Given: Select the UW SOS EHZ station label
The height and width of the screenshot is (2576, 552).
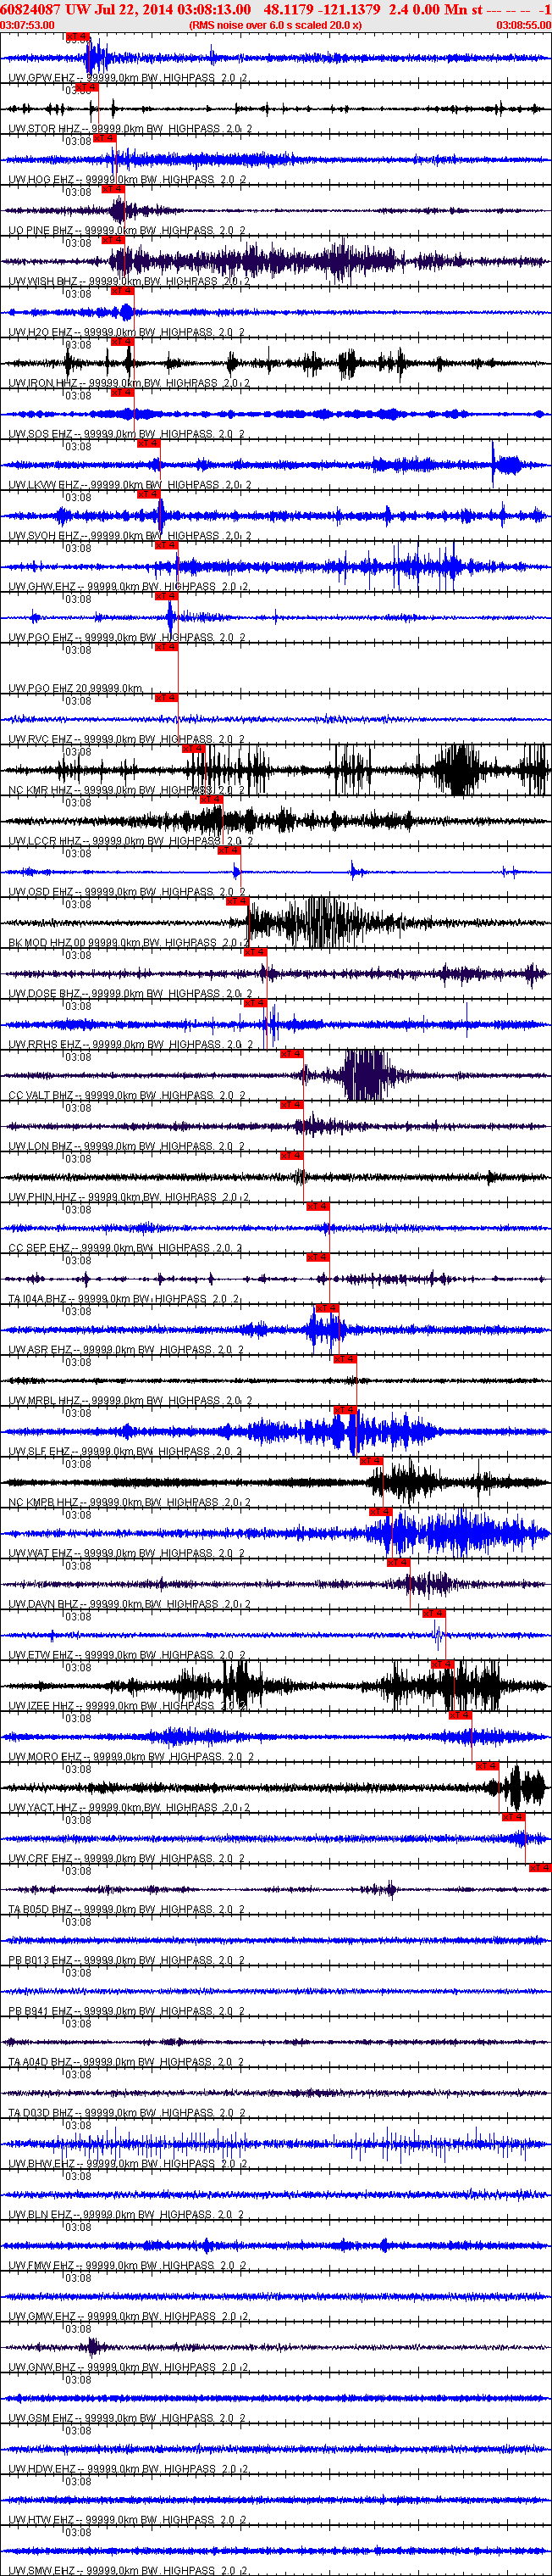Looking at the screenshot, I should click(126, 435).
